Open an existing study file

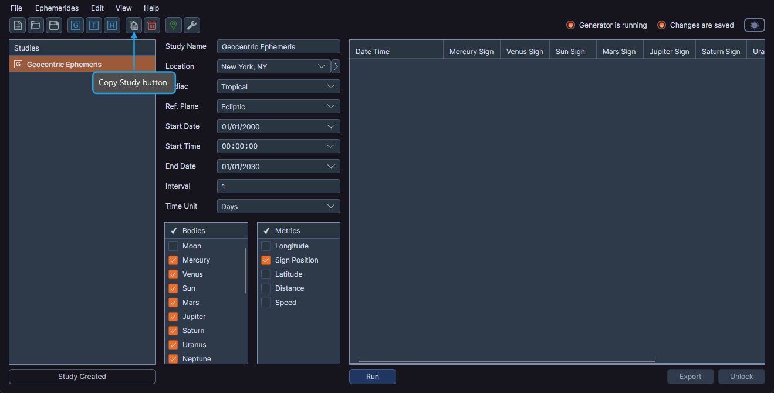click(35, 25)
